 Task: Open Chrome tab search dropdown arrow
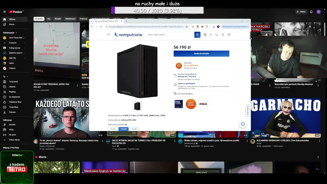pos(92,21)
